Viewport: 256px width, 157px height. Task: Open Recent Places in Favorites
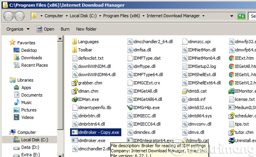[34, 65]
